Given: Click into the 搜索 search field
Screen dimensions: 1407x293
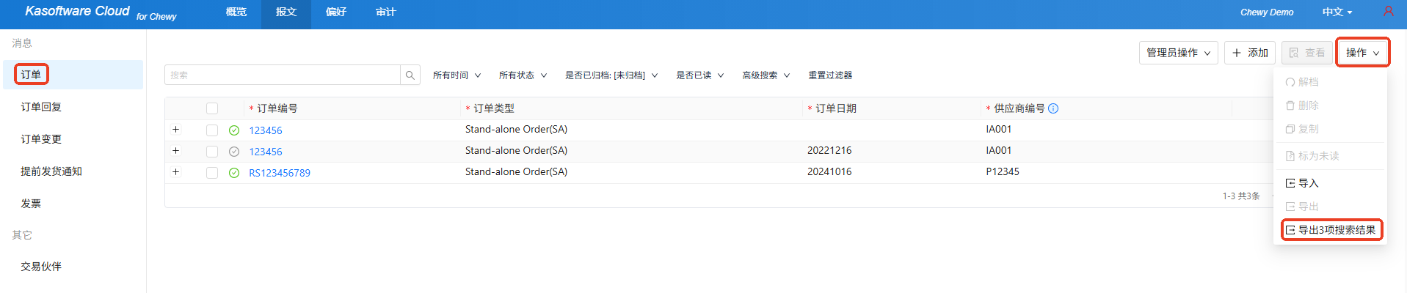Looking at the screenshot, I should [x=283, y=75].
